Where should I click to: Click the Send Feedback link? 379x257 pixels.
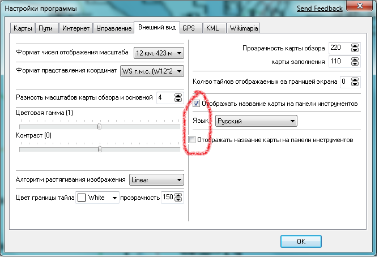[x=320, y=8]
